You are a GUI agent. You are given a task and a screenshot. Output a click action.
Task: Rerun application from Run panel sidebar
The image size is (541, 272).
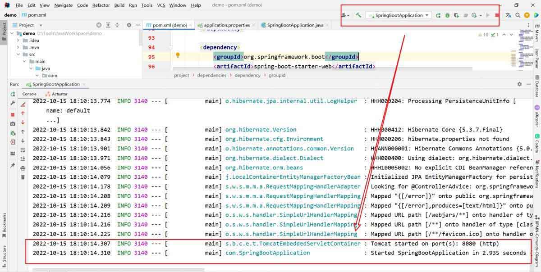(13, 94)
